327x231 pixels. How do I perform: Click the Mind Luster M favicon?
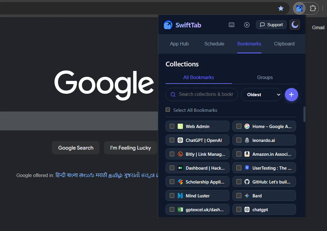click(x=180, y=196)
